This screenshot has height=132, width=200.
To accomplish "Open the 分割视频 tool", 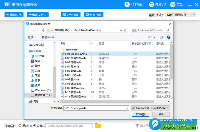I will click(x=71, y=15).
